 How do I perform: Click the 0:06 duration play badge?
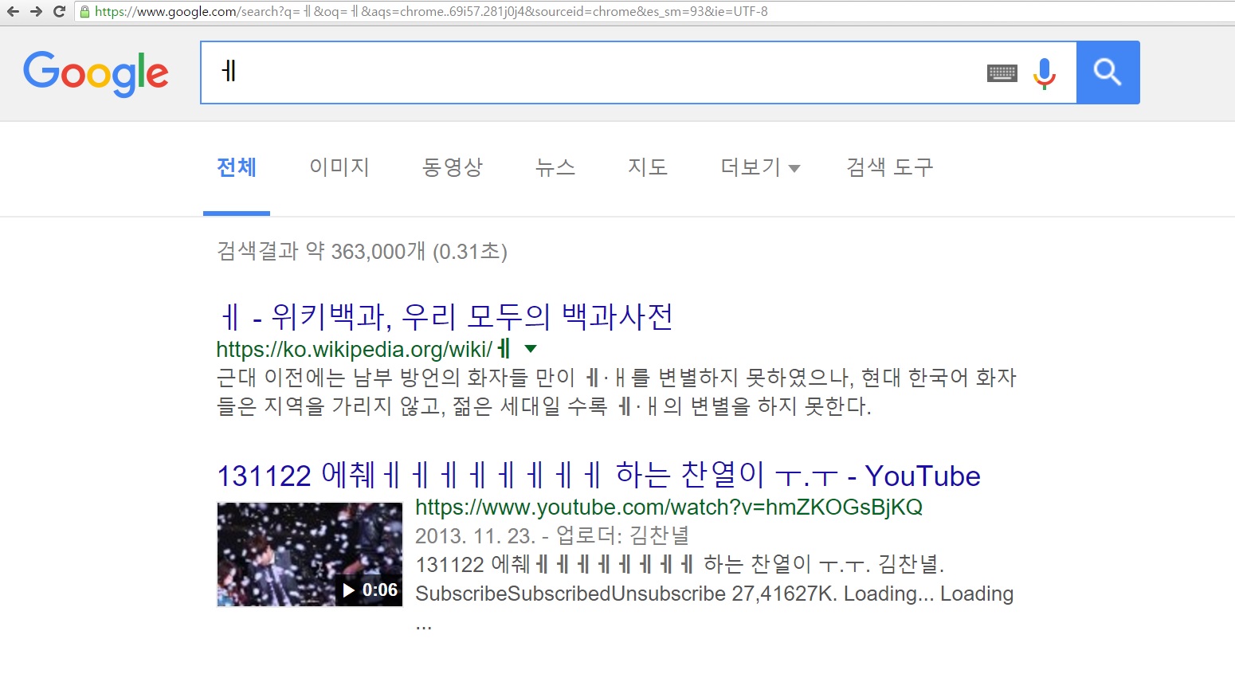(370, 590)
